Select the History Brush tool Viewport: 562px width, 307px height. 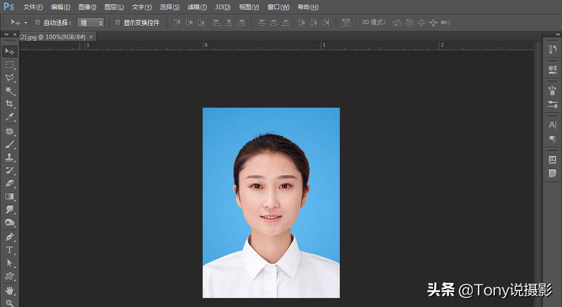(x=10, y=170)
